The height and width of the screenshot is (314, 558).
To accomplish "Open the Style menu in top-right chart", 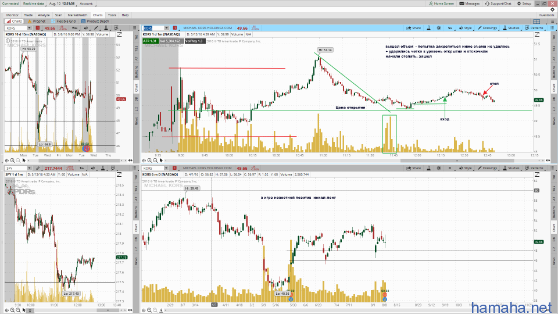I will (465, 28).
